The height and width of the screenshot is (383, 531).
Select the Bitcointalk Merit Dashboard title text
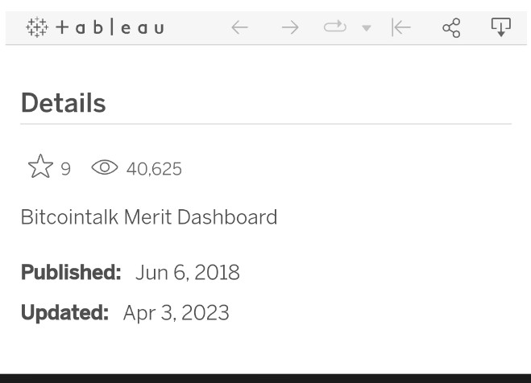point(149,216)
